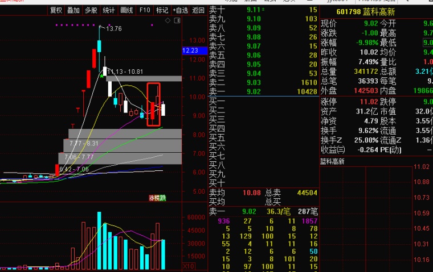This screenshot has width=433, height=272.
Task: Click the 卖三 order row at 9.04
Action: (x=263, y=73)
